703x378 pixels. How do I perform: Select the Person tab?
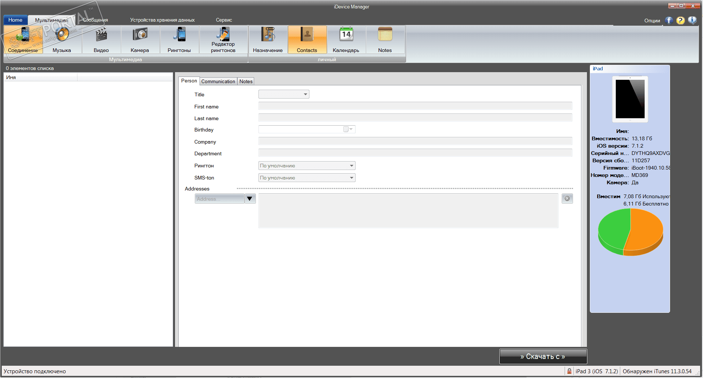(x=189, y=81)
